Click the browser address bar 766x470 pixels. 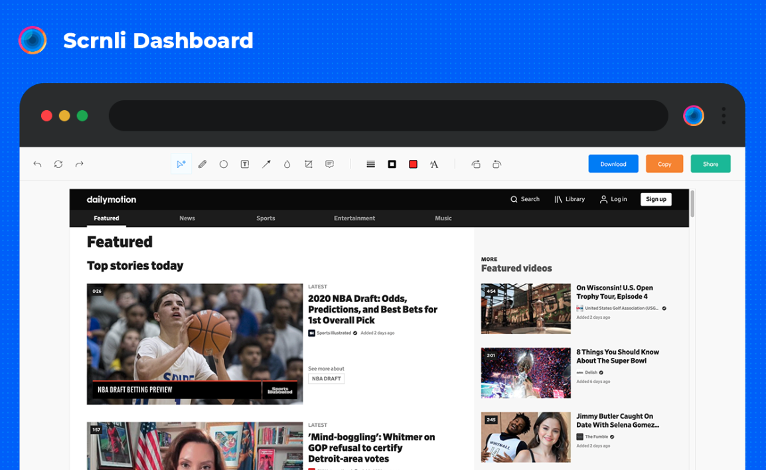pyautogui.click(x=388, y=116)
